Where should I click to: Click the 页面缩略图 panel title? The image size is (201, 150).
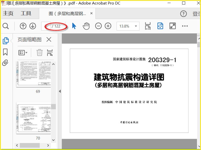pyautogui.click(x=29, y=39)
